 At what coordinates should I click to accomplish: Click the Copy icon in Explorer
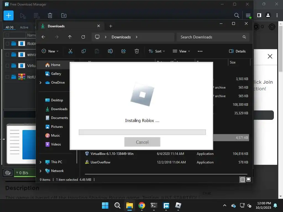click(x=83, y=51)
